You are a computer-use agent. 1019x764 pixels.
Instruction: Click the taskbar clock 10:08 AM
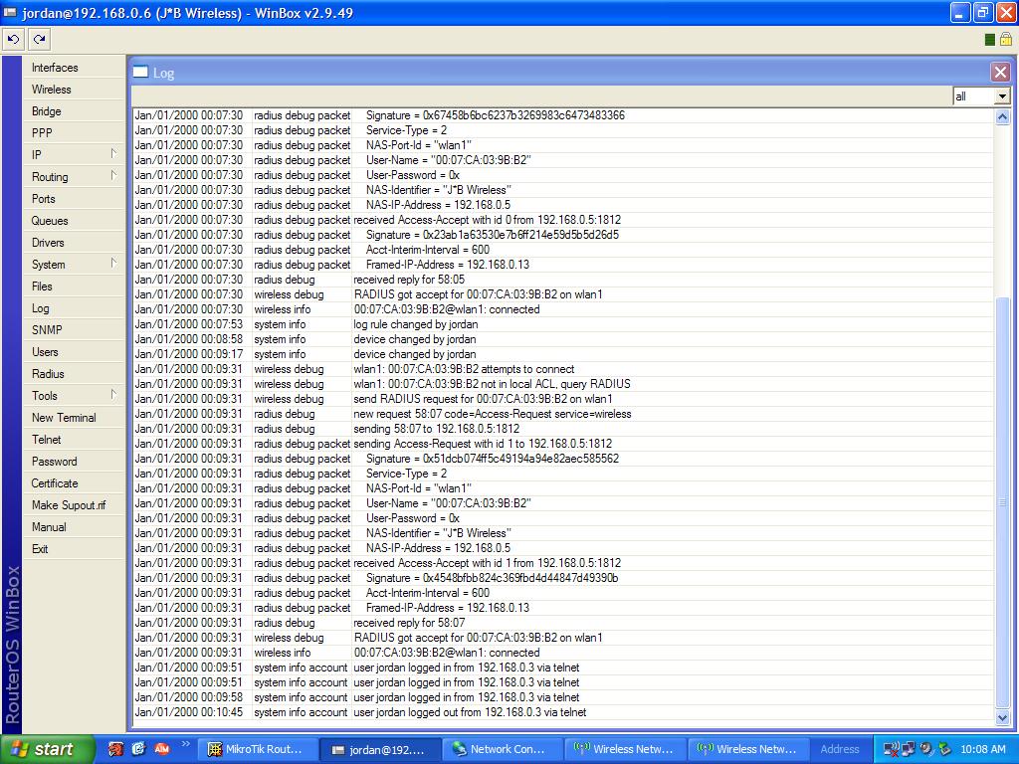point(982,749)
